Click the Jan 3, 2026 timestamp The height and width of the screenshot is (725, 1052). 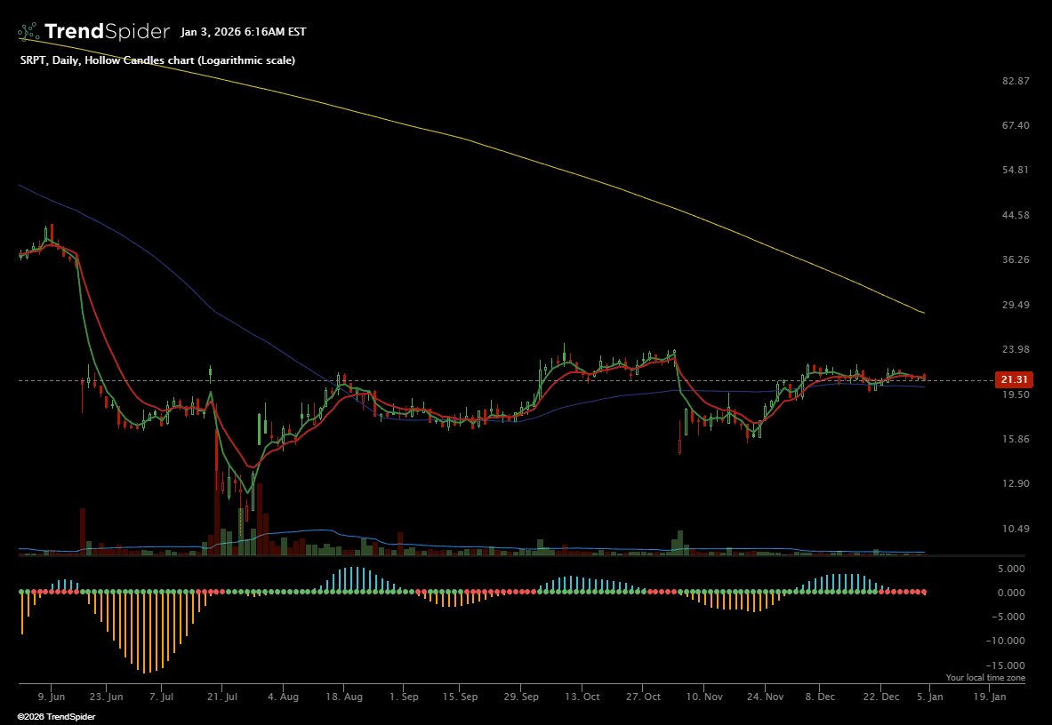243,32
